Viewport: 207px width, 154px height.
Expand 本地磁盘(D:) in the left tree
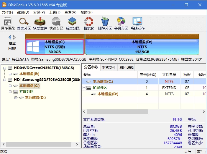(16, 98)
